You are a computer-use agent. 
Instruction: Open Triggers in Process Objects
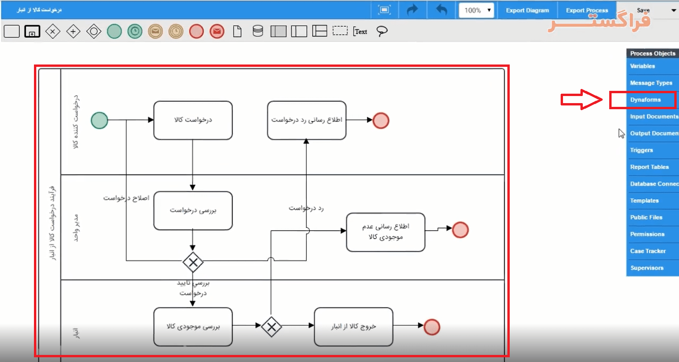pos(642,150)
